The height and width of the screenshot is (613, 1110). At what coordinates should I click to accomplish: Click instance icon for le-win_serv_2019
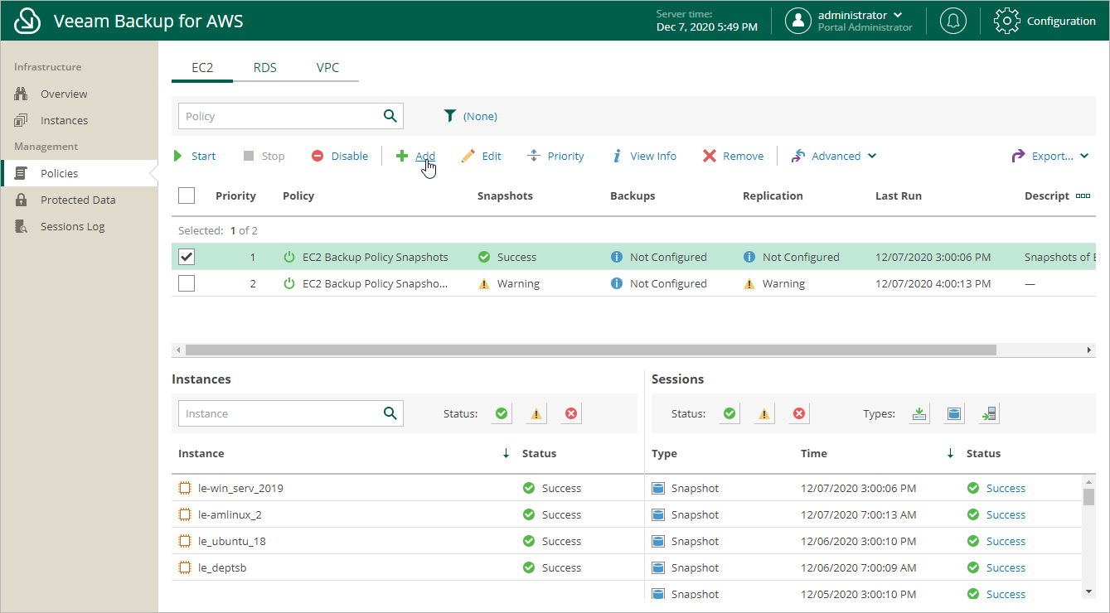[185, 488]
